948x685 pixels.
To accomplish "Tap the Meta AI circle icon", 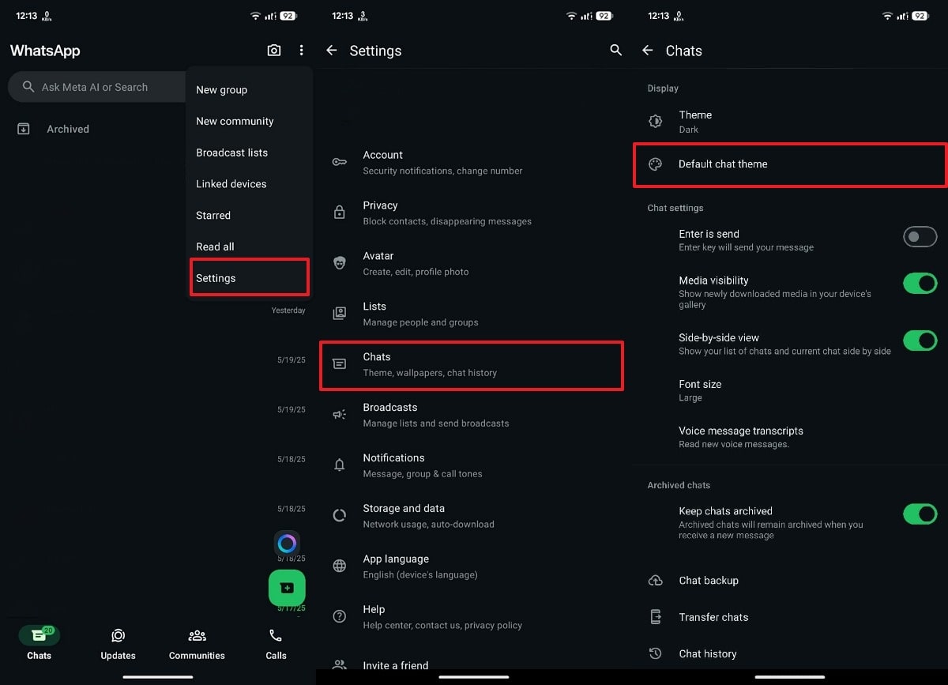I will 287,544.
